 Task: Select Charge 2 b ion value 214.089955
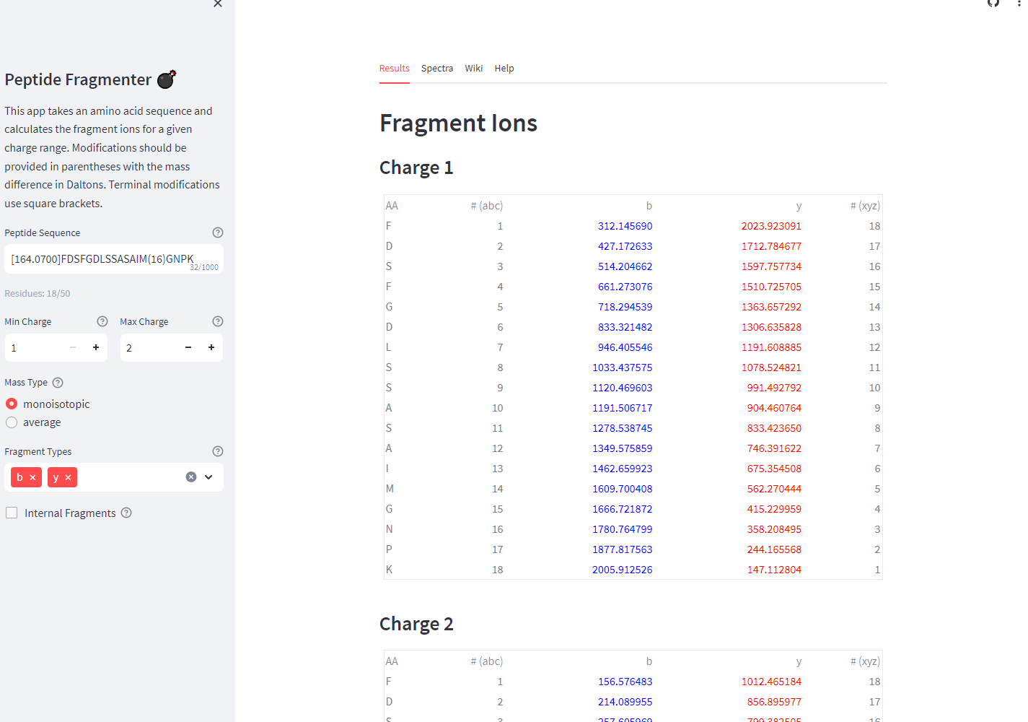pos(625,702)
